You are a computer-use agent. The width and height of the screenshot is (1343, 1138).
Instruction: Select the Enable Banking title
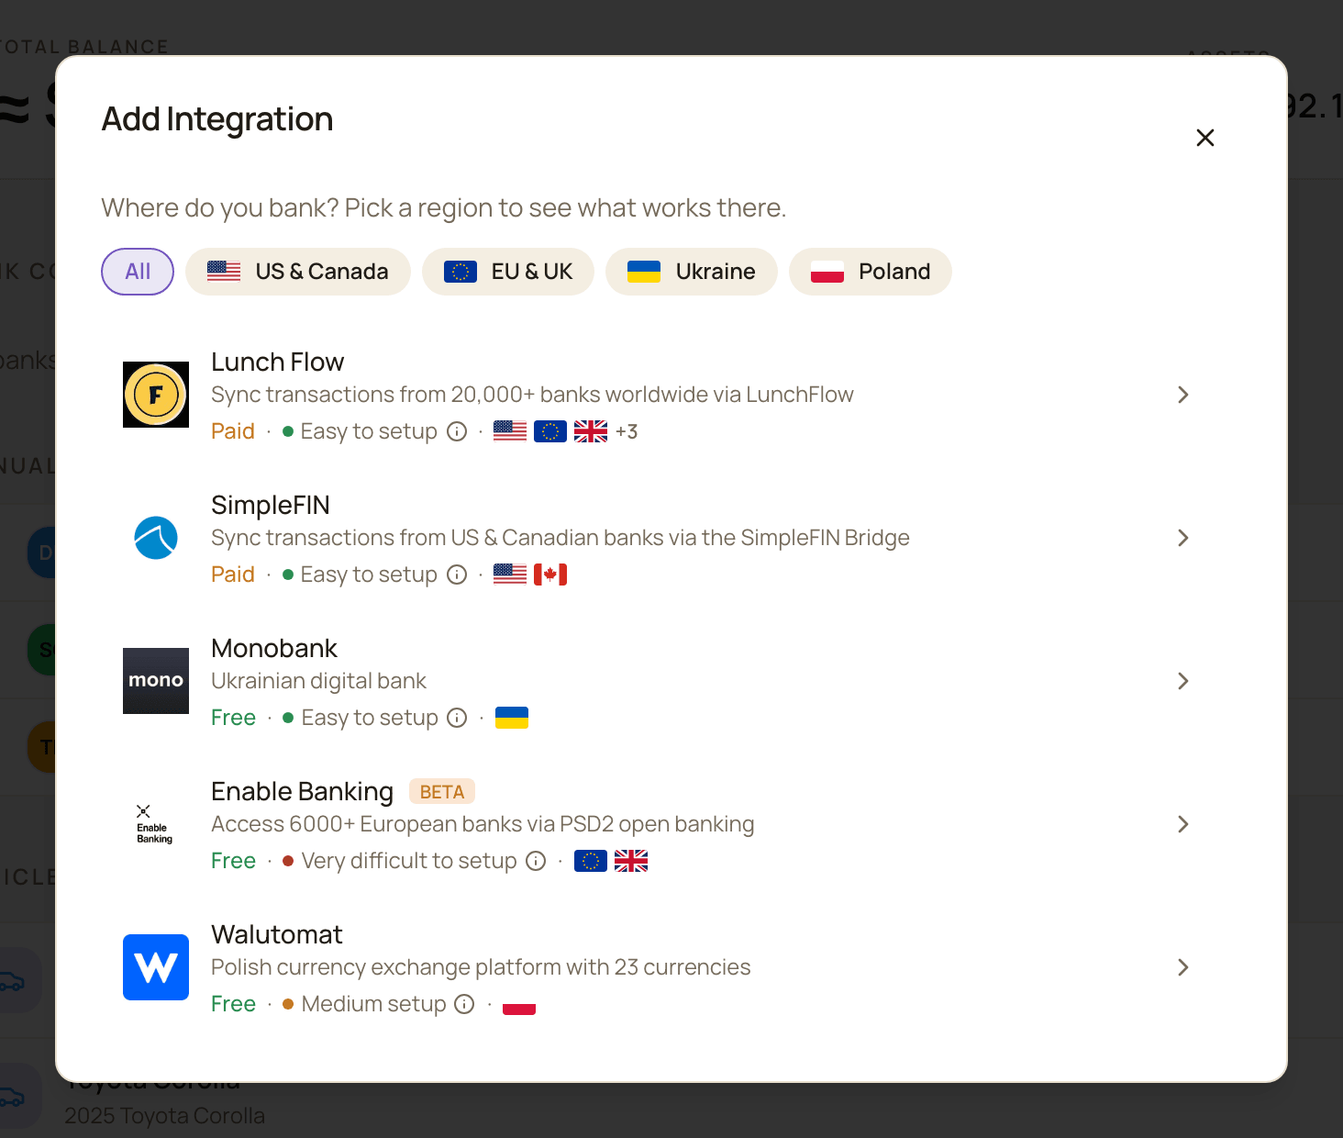pos(303,792)
